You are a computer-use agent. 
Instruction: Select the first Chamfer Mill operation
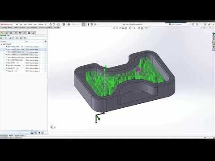11,63
